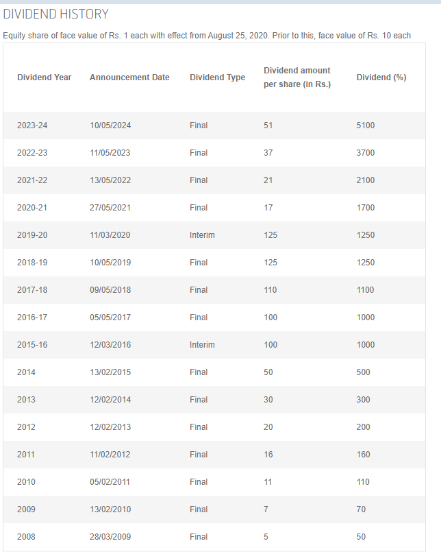This screenshot has height=552, width=441.
Task: Click the 2014 dividend year cell
Action: (x=27, y=372)
